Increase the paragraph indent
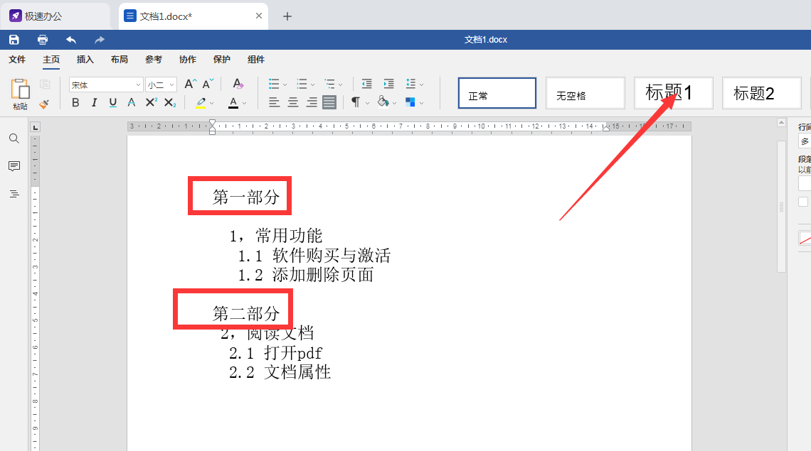Viewport: 811px width, 451px height. pos(388,84)
